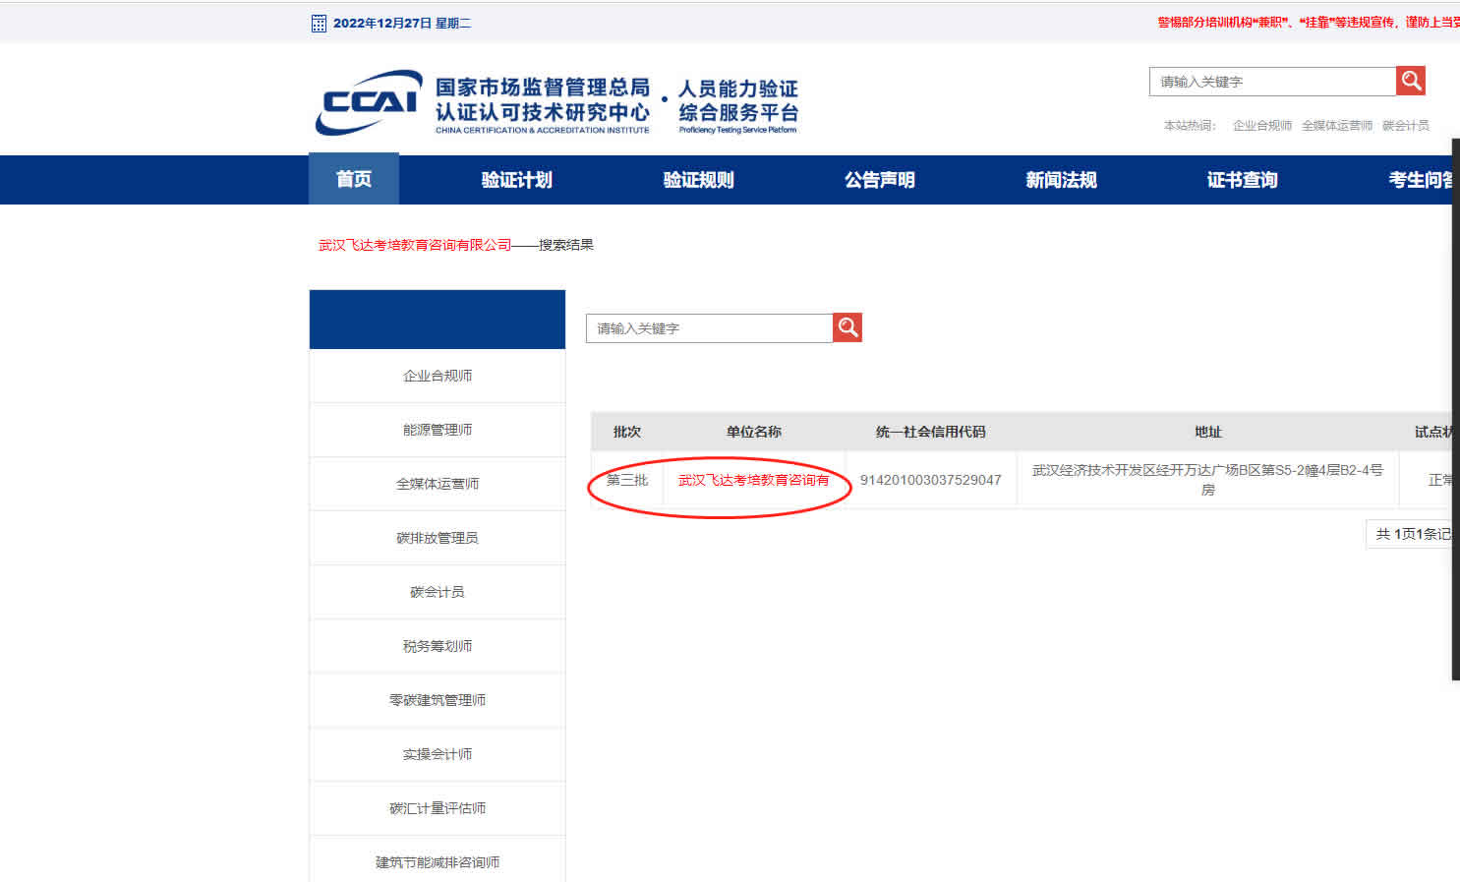This screenshot has height=882, width=1460.
Task: Click the 武汉飞达考培教育咨询有限公司 breadcrumb text
Action: 415,245
